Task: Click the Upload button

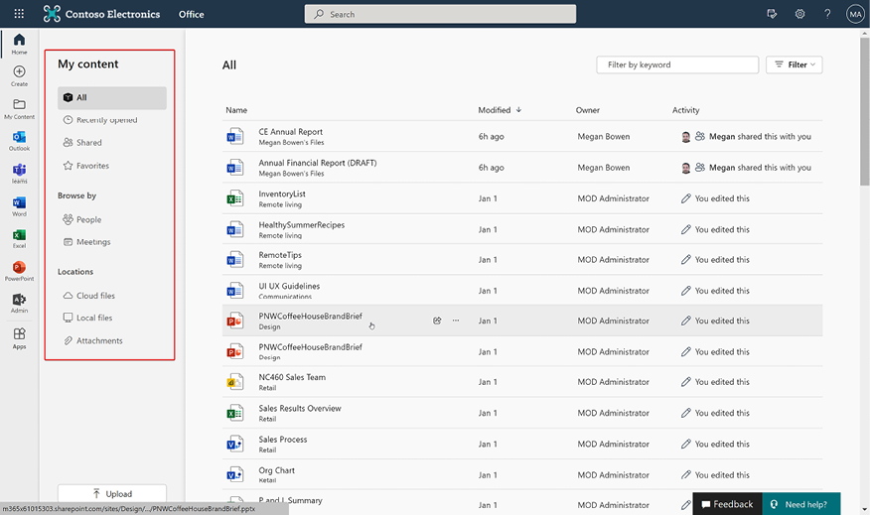Action: [112, 493]
